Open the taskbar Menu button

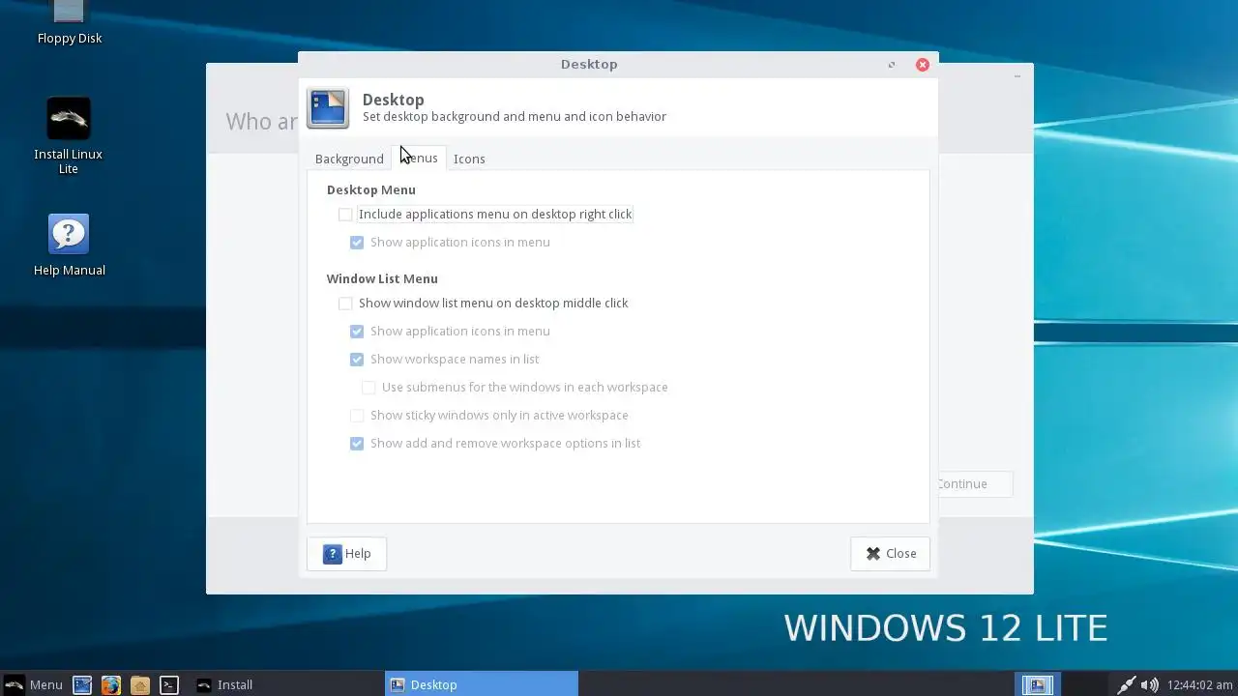click(34, 684)
